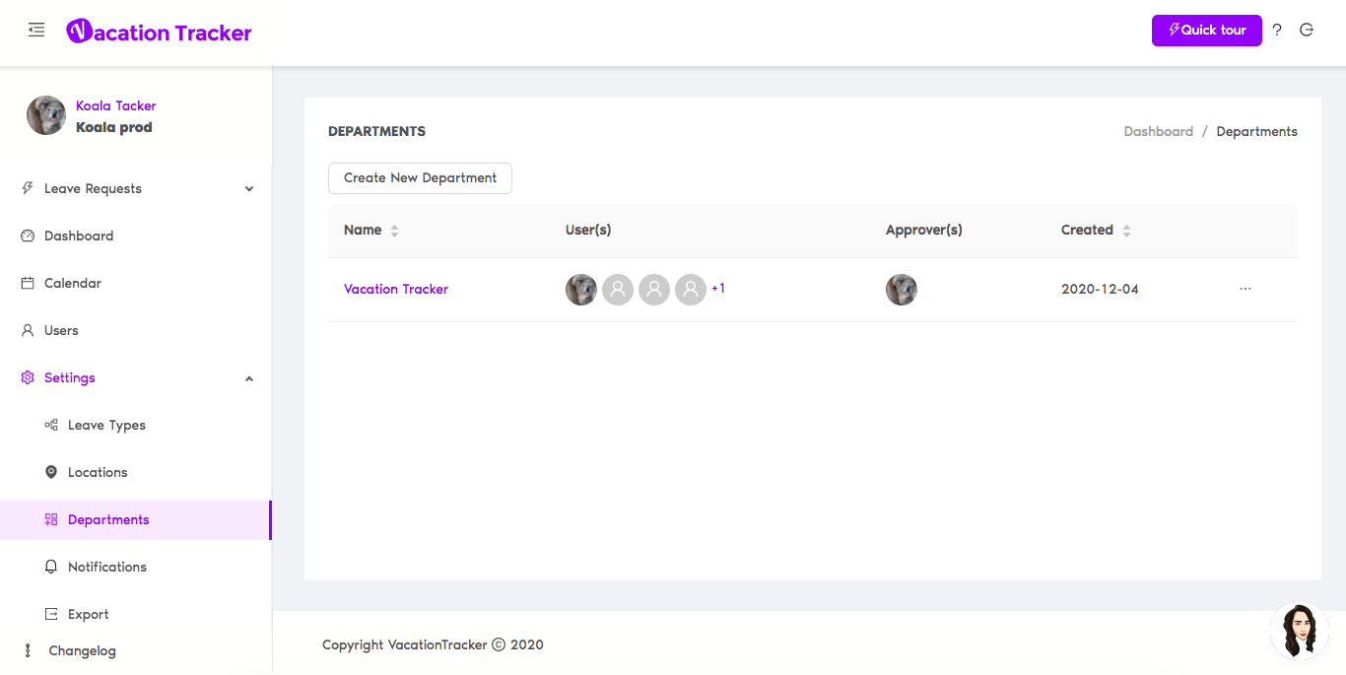Viewport: 1346px width, 675px height.
Task: Click Departments breadcrumb text
Action: click(1256, 131)
